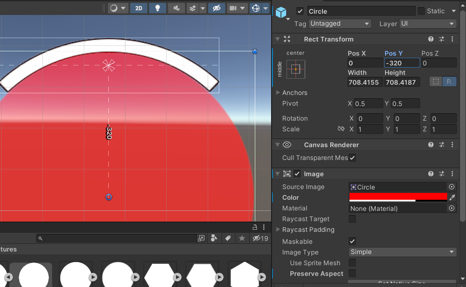
Task: Toggle 2D scene view mode
Action: point(138,8)
